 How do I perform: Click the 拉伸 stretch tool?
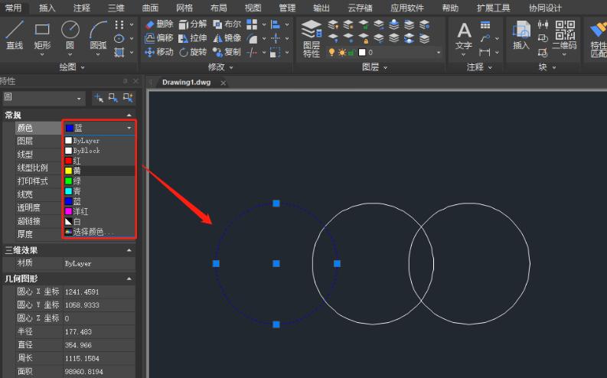[193, 38]
